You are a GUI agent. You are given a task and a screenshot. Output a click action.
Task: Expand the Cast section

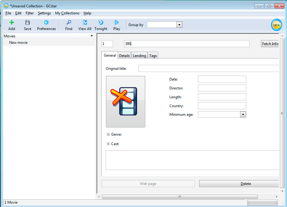tap(108, 144)
